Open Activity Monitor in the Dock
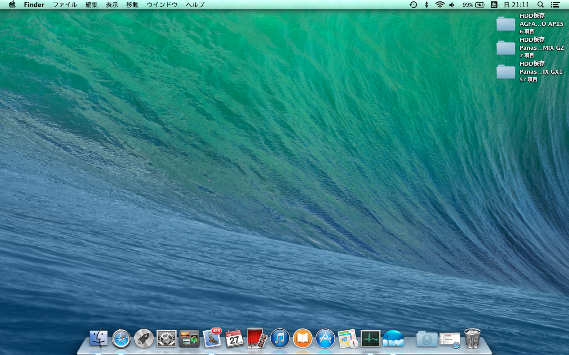This screenshot has height=355, width=569. tap(370, 339)
